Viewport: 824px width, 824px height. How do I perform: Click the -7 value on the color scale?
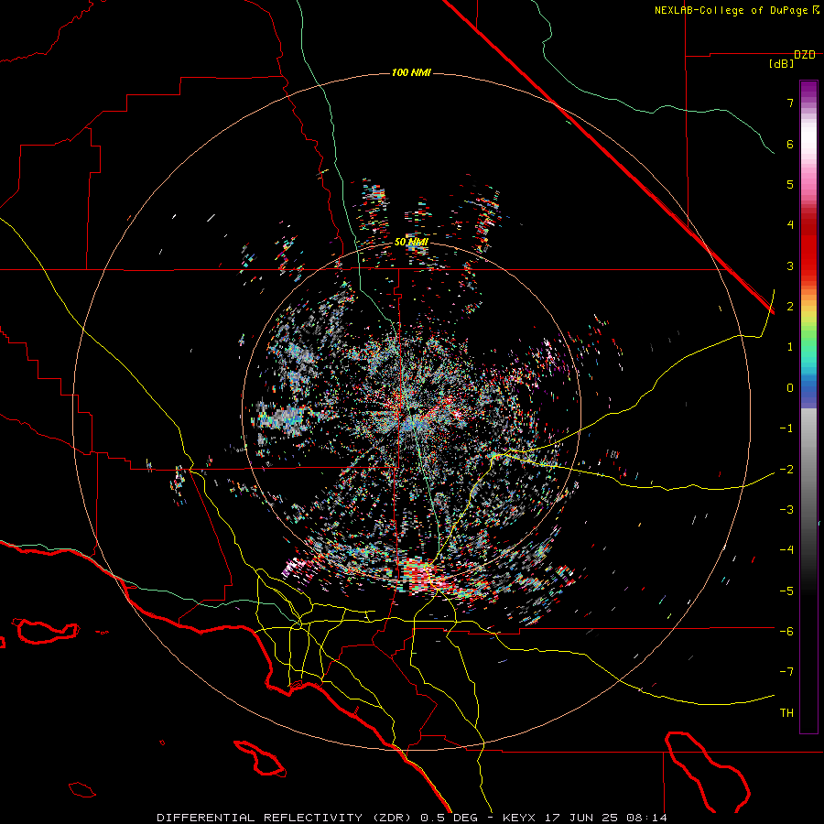click(786, 672)
